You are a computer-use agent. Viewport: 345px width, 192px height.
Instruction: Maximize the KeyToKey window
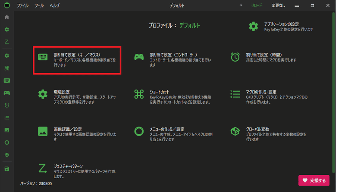312,6
